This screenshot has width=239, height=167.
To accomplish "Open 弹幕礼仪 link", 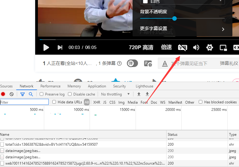I will click(229, 63).
